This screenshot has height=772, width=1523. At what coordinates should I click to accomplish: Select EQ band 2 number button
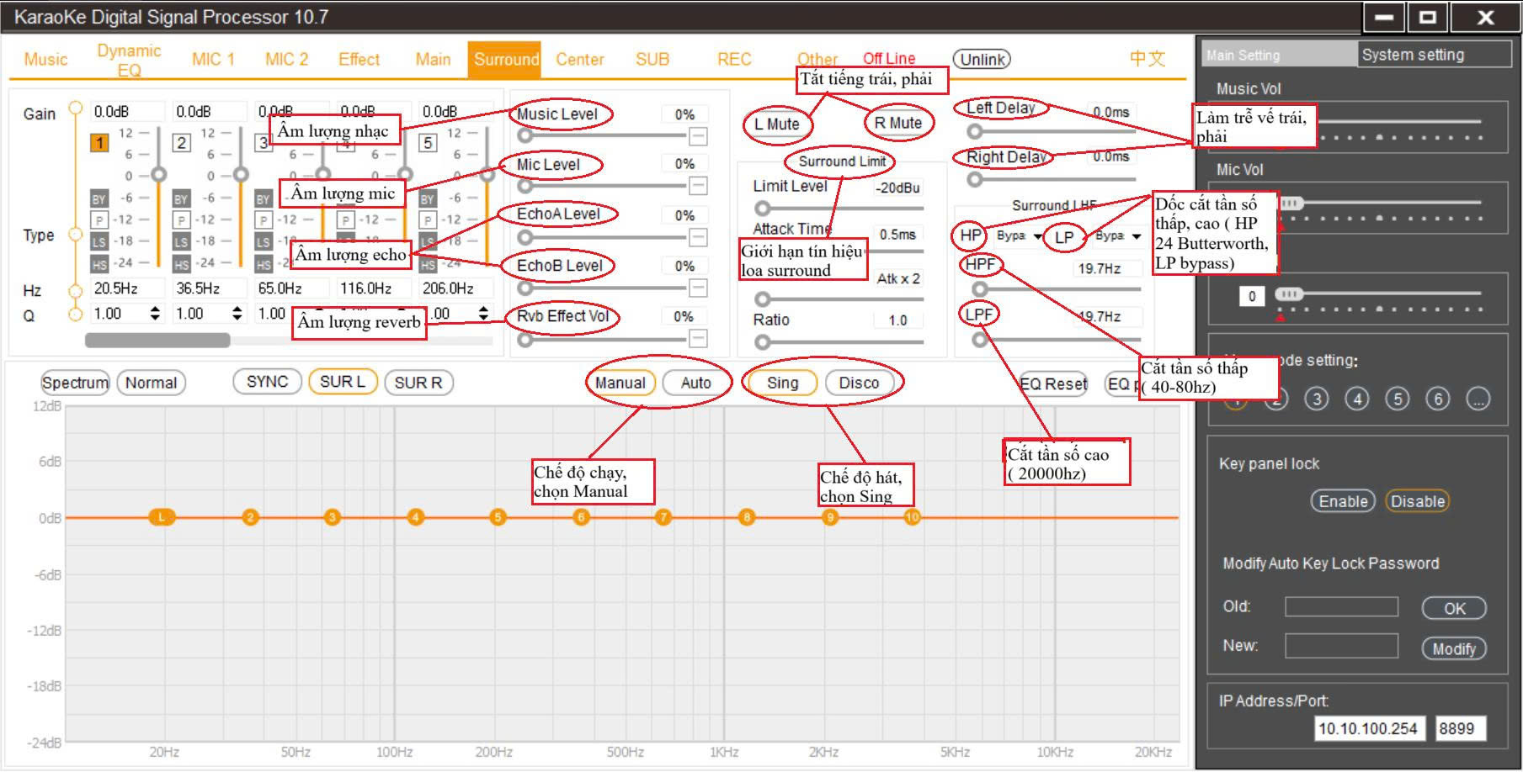(x=181, y=142)
